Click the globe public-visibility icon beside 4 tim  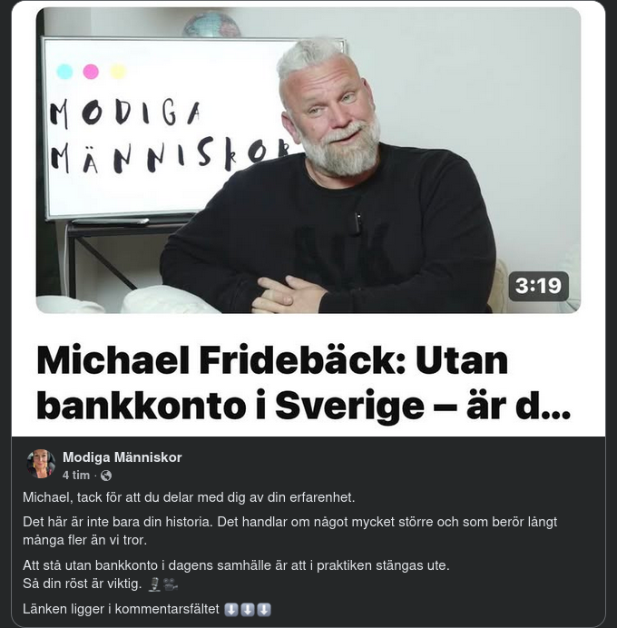pos(106,476)
